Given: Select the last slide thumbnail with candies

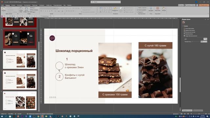Looking at the screenshot, I should [20, 101].
